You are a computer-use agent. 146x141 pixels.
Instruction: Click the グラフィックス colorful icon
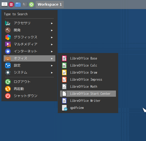pos(8,37)
